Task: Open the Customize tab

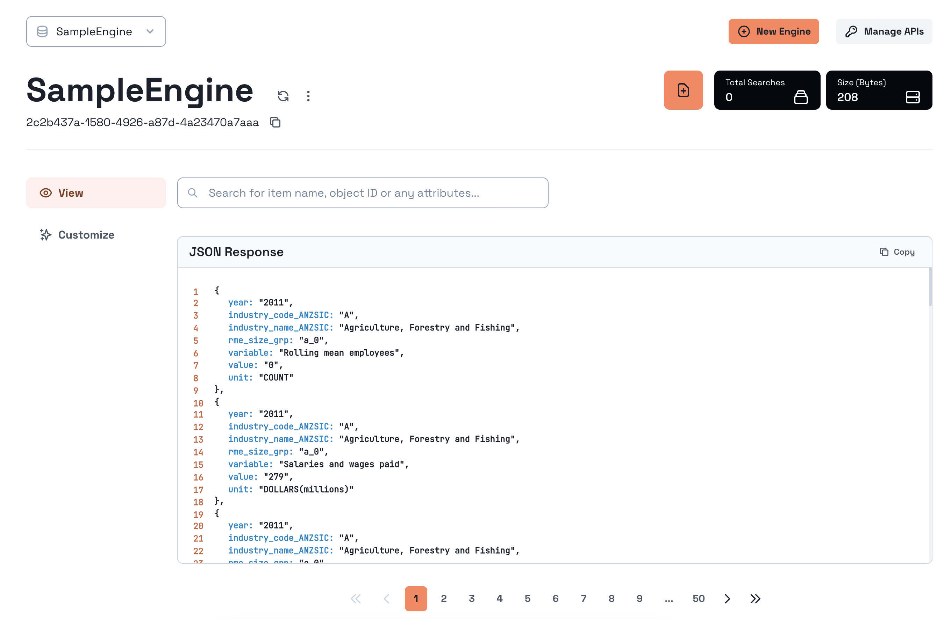Action: tap(86, 235)
